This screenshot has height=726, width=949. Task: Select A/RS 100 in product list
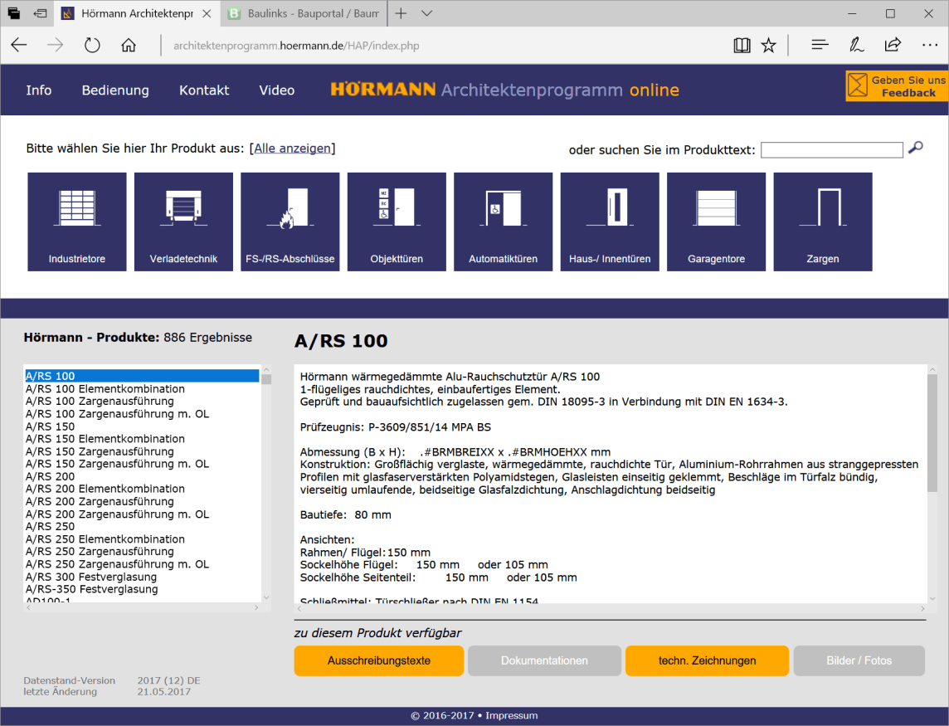142,376
